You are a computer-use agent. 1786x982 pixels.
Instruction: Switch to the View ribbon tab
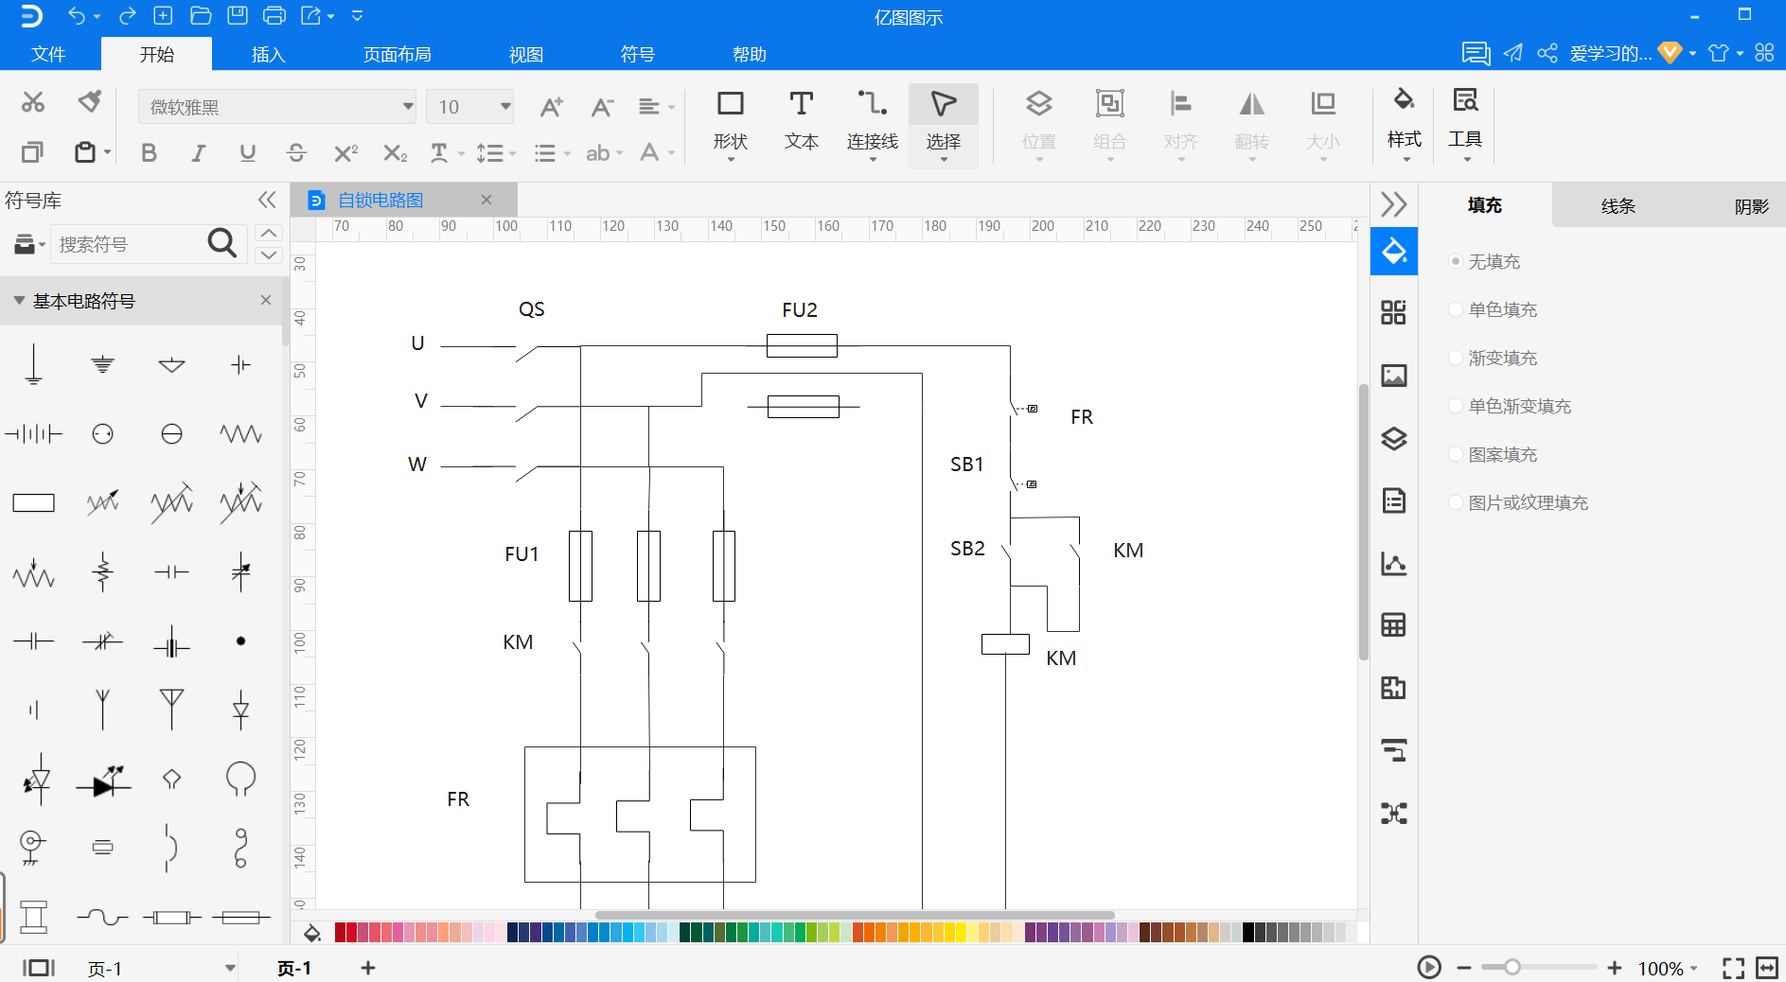(x=526, y=54)
